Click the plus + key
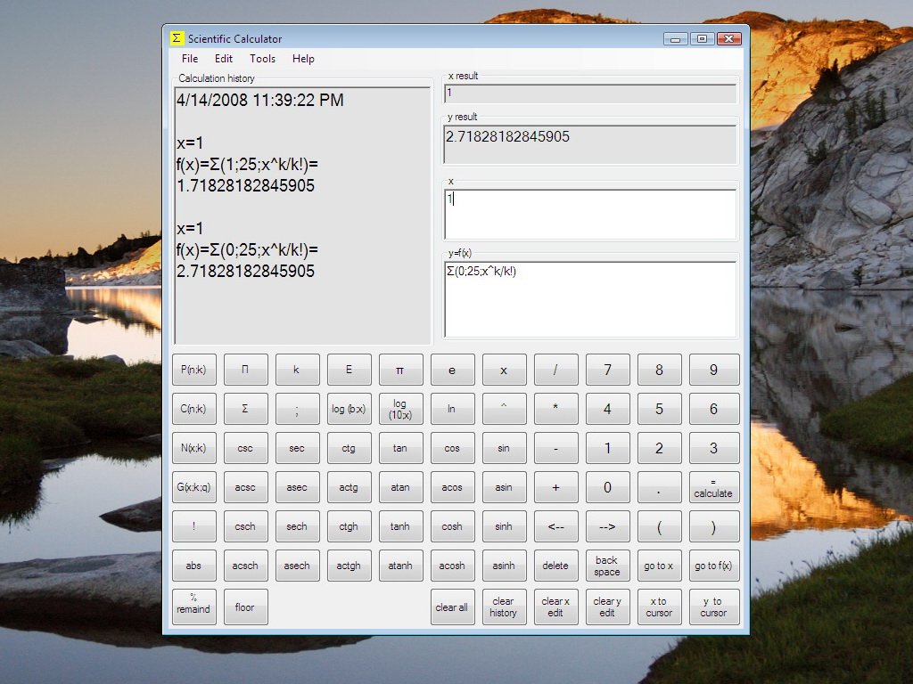 [555, 487]
